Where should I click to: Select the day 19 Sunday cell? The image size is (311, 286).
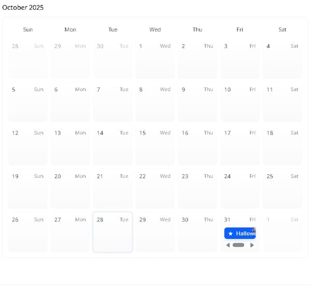[28, 189]
